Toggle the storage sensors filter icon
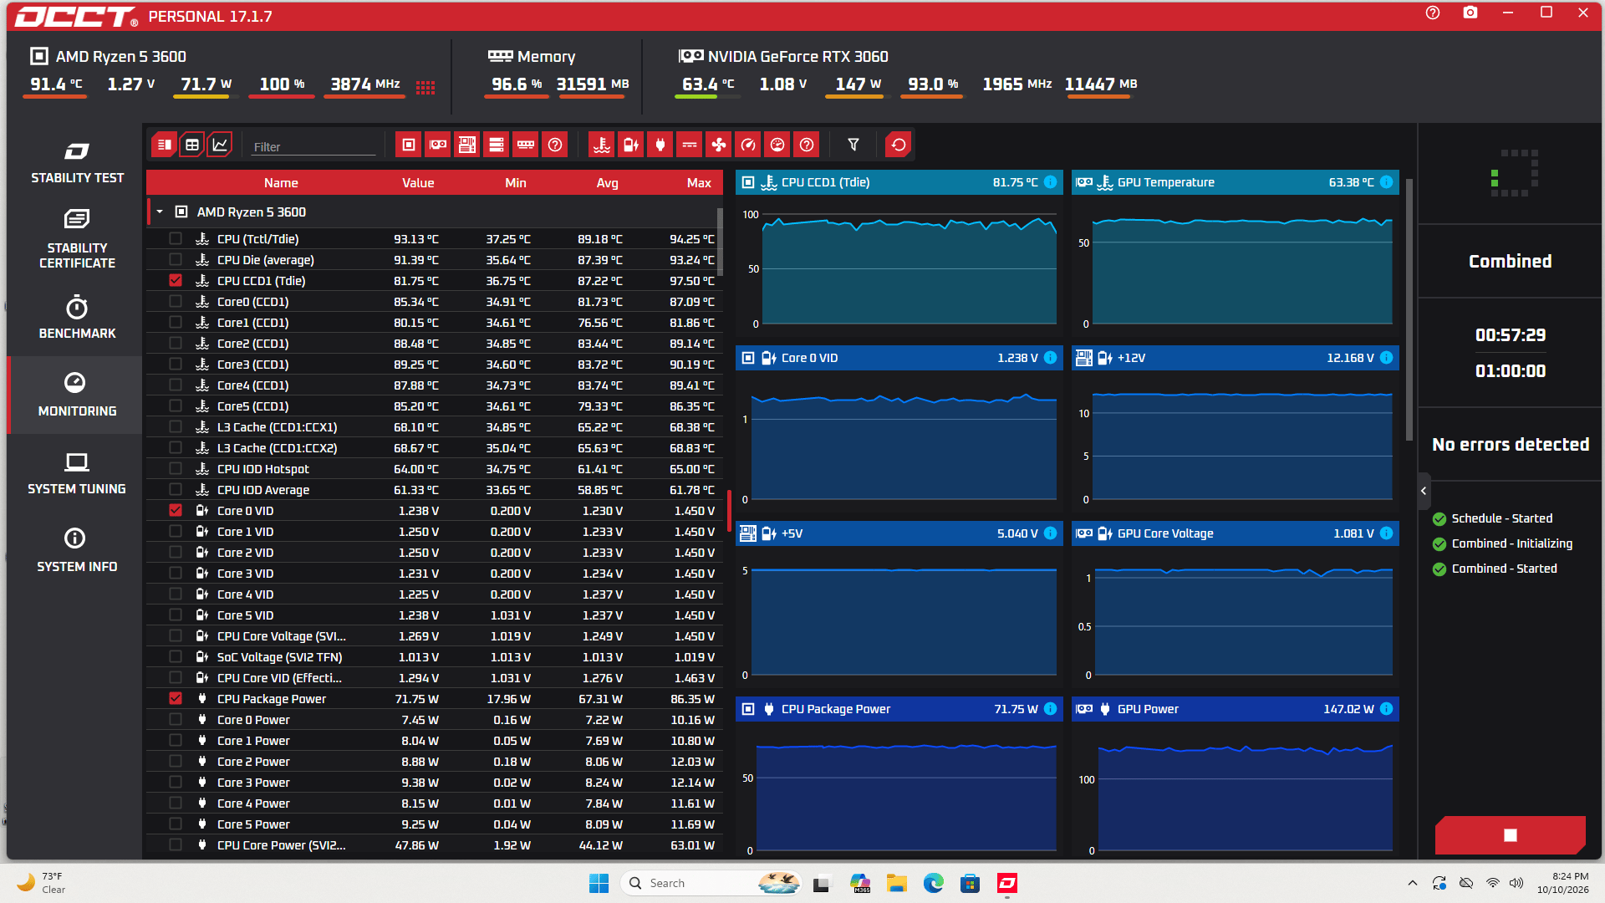 [x=497, y=145]
